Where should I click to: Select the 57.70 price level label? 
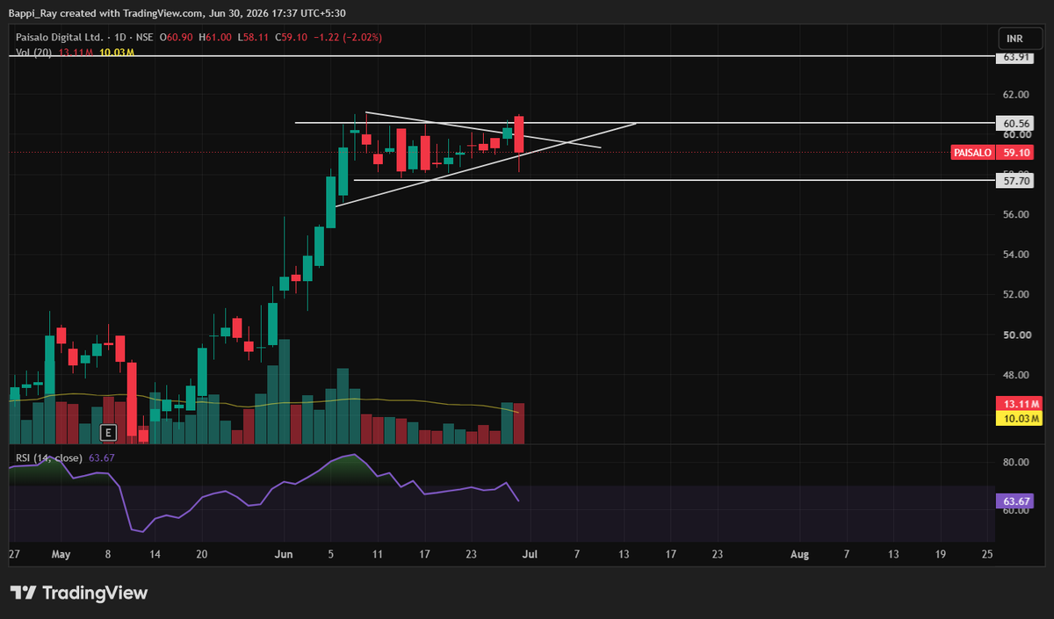[x=1017, y=180]
